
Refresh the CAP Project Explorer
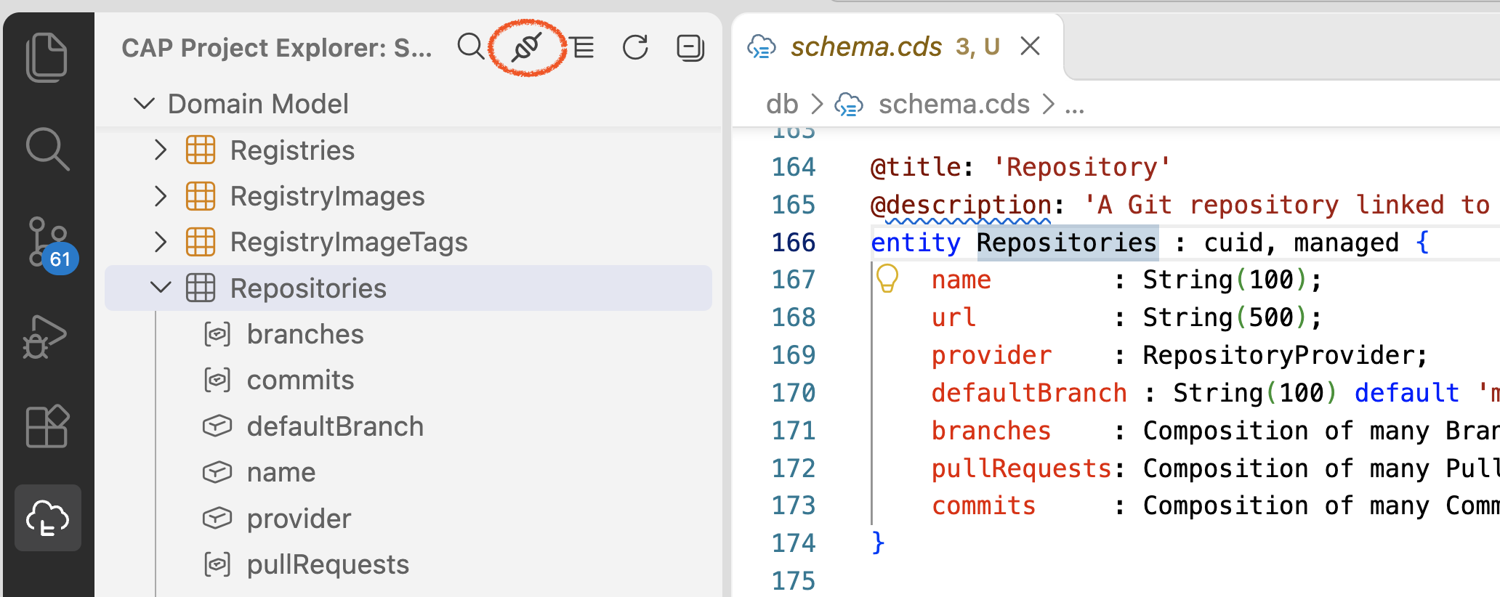(x=635, y=48)
